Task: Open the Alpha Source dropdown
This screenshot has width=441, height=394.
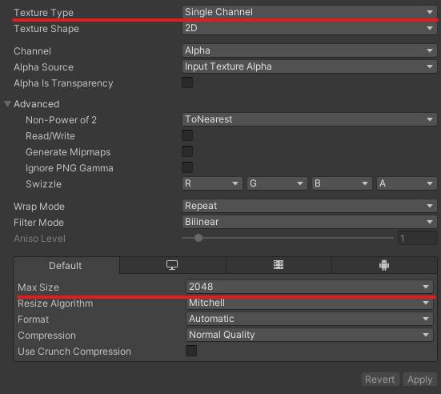Action: (310, 66)
